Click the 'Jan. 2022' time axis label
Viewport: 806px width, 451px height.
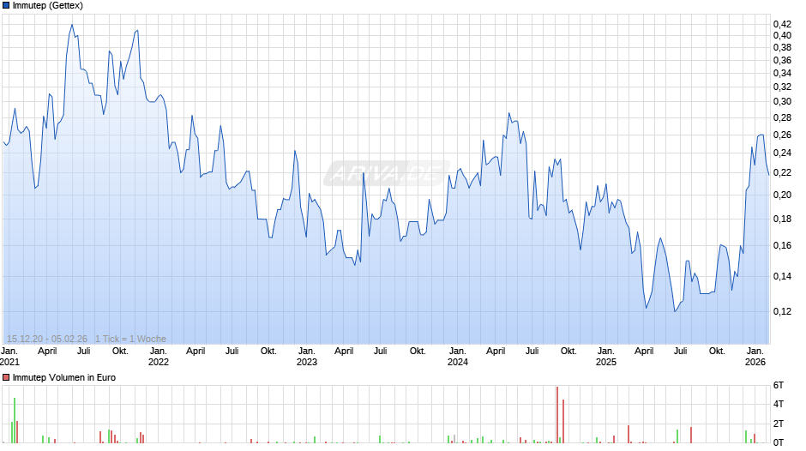(x=159, y=357)
